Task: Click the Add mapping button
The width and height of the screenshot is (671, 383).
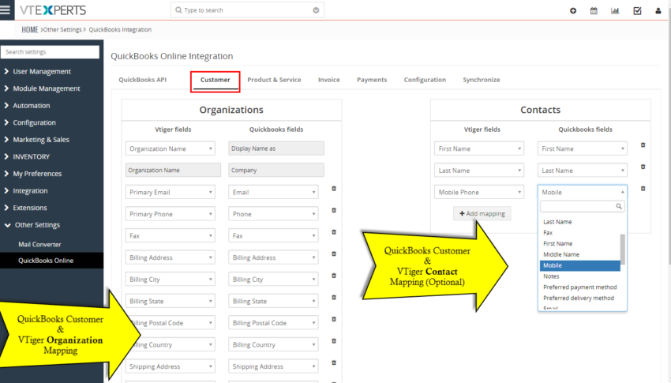Action: (x=482, y=213)
